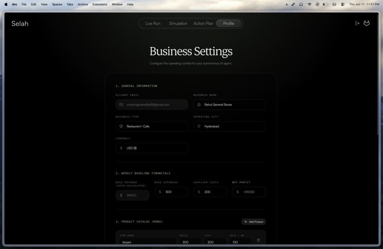Click the biryani item name field
The width and height of the screenshot is (383, 249).
click(x=147, y=242)
